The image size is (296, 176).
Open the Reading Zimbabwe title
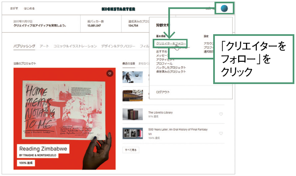point(43,149)
